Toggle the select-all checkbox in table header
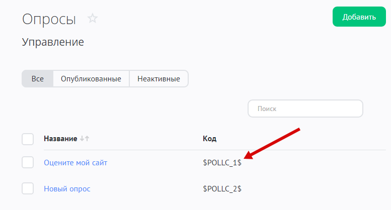Viewport: 391px width, 210px height. point(28,139)
